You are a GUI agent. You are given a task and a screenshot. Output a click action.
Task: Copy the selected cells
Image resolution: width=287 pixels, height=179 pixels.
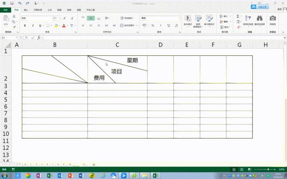click(x=14, y=22)
